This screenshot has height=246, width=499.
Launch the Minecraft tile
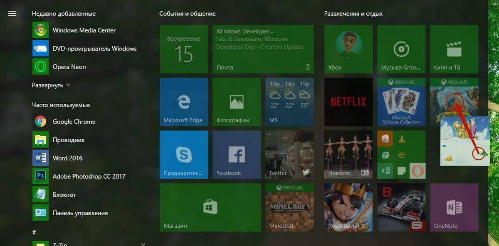(290, 207)
